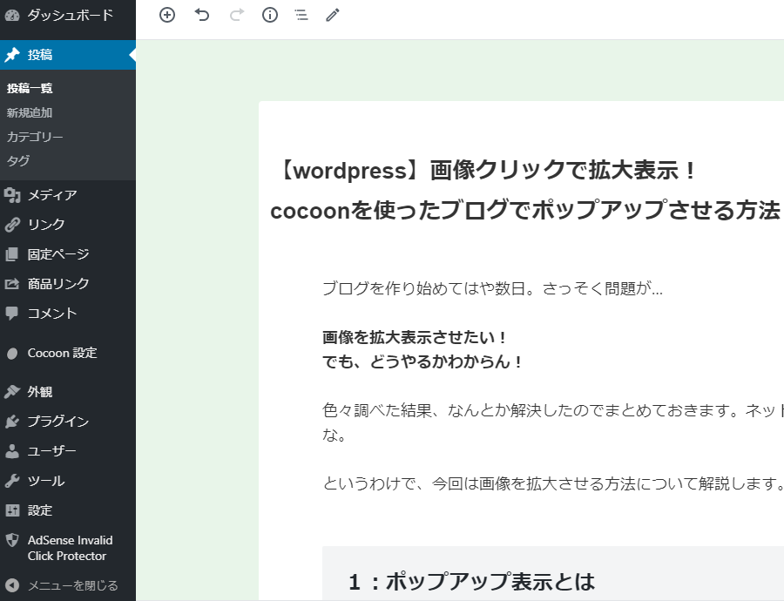Click paragraph ブログを作り始めてはや数日
784x601 pixels.
point(492,288)
